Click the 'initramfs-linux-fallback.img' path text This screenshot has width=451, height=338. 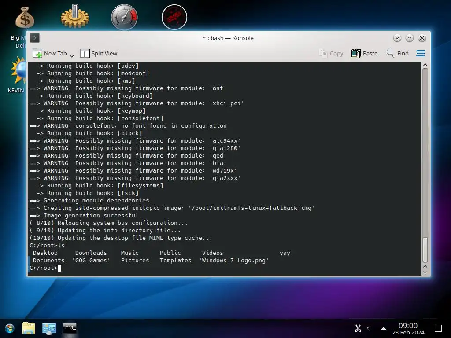click(x=251, y=208)
